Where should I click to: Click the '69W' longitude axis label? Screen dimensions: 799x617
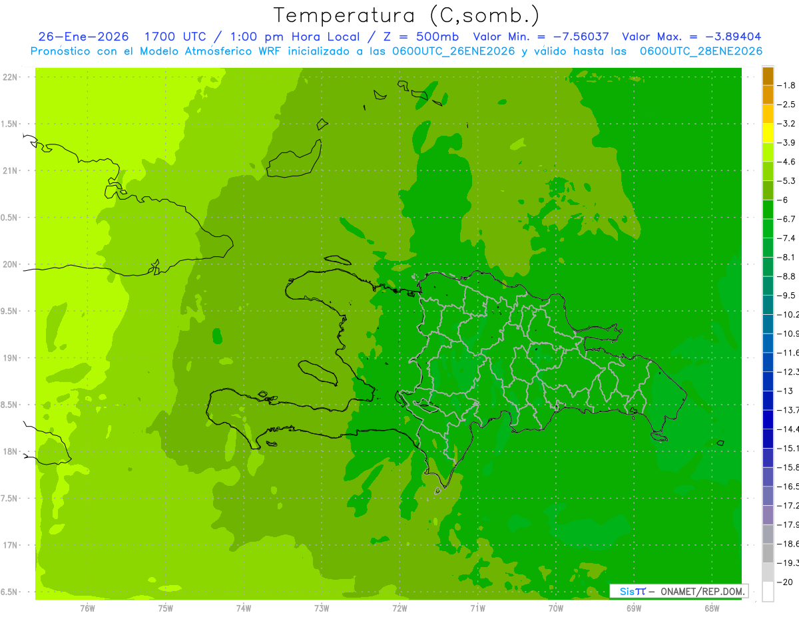pos(634,608)
